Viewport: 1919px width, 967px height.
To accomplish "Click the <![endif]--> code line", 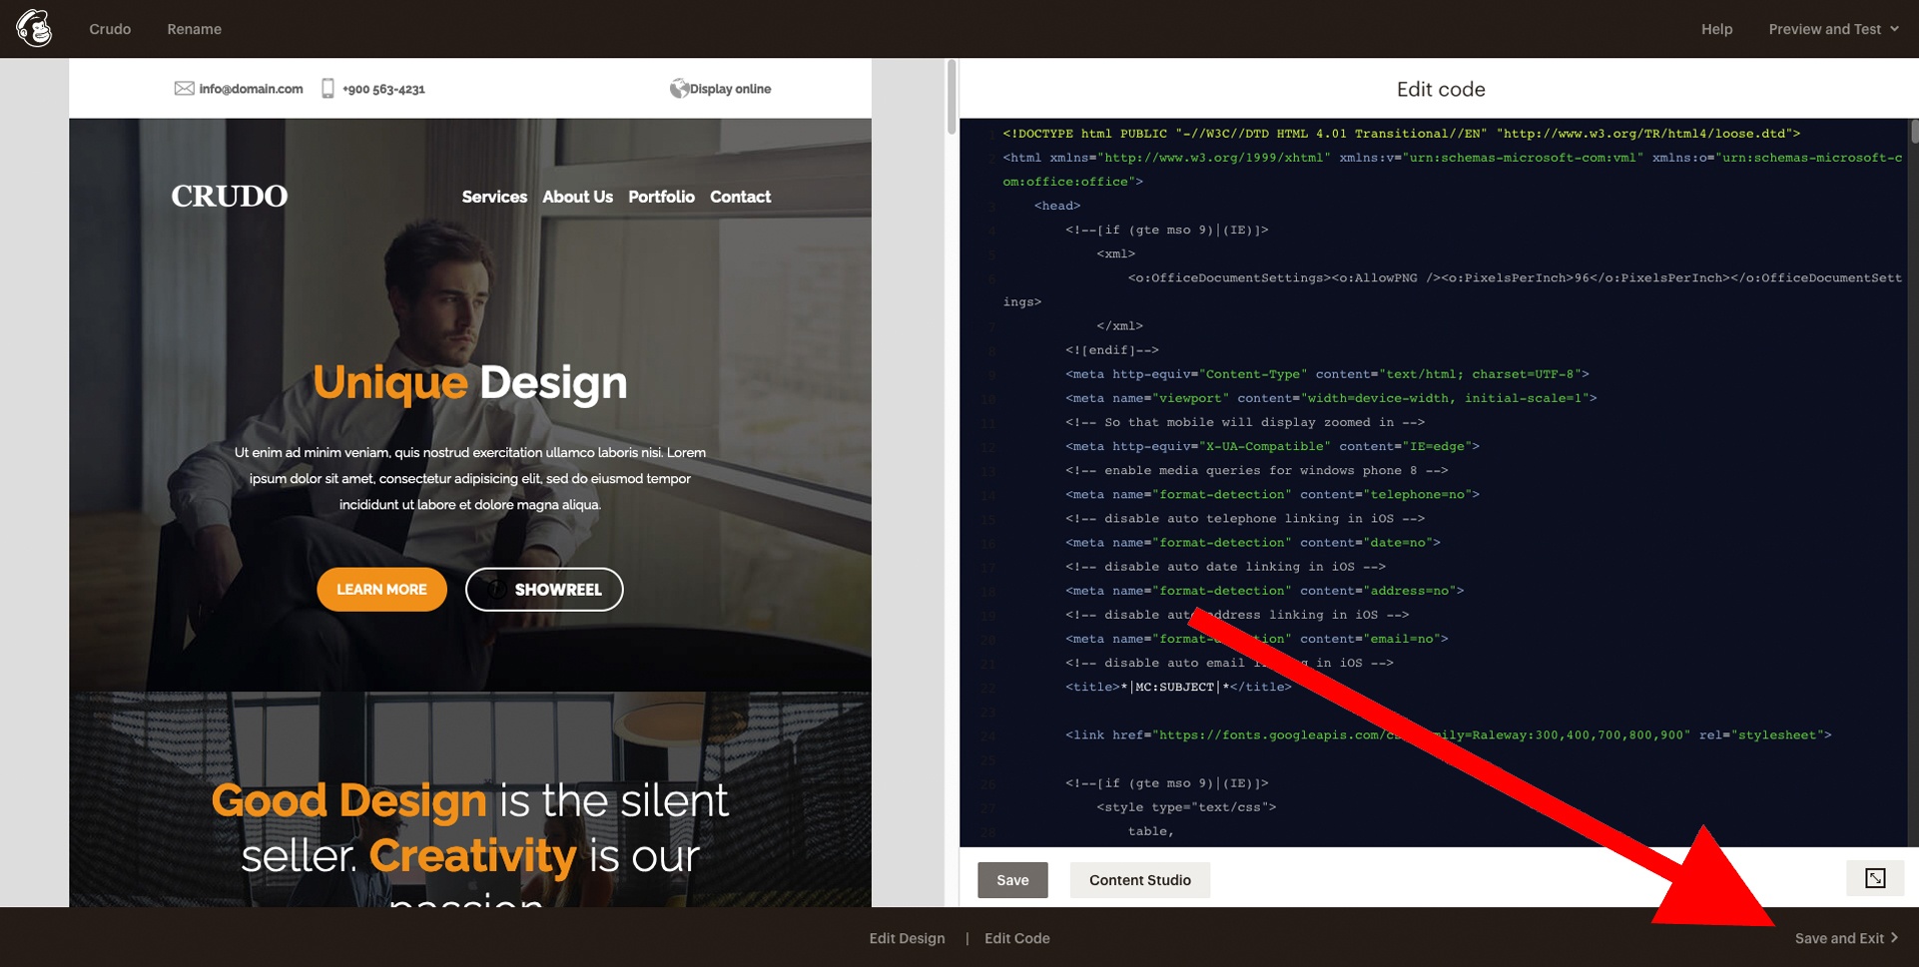I will [1112, 350].
